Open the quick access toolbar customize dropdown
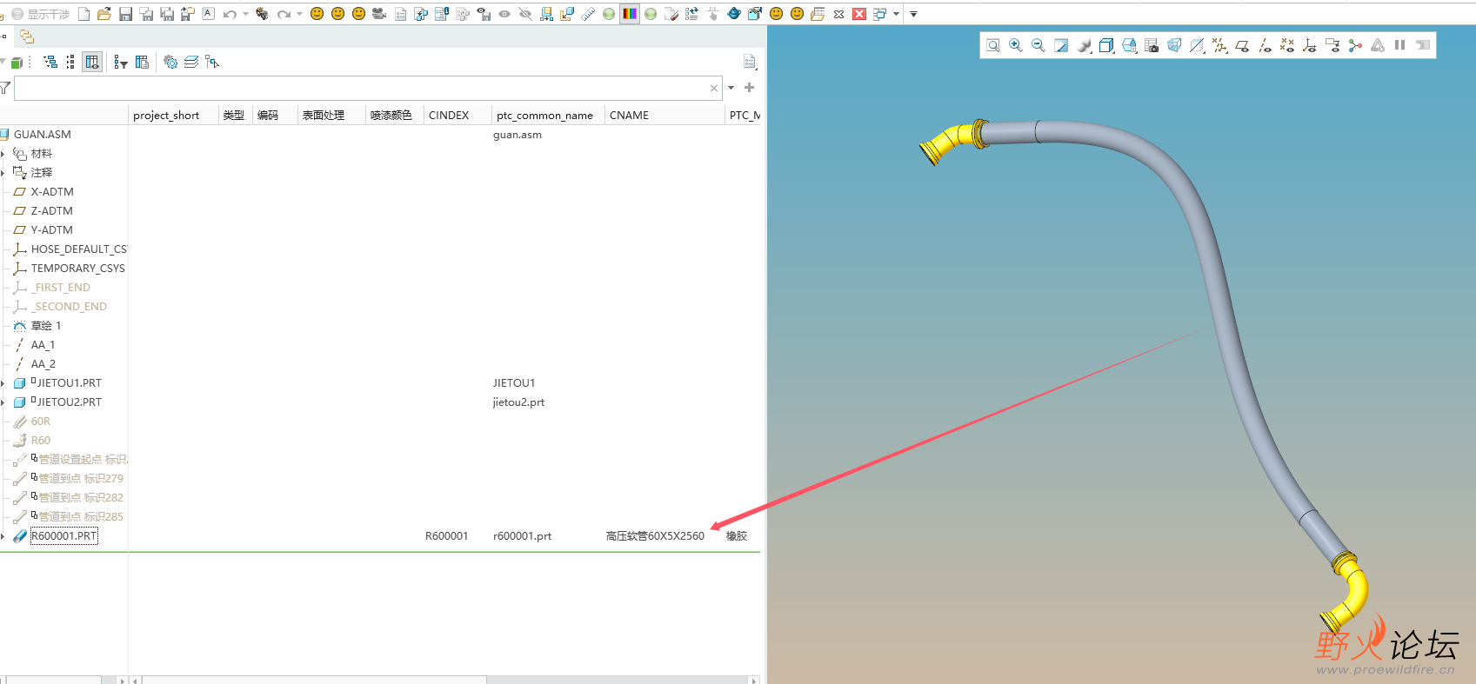This screenshot has height=684, width=1476. (913, 14)
